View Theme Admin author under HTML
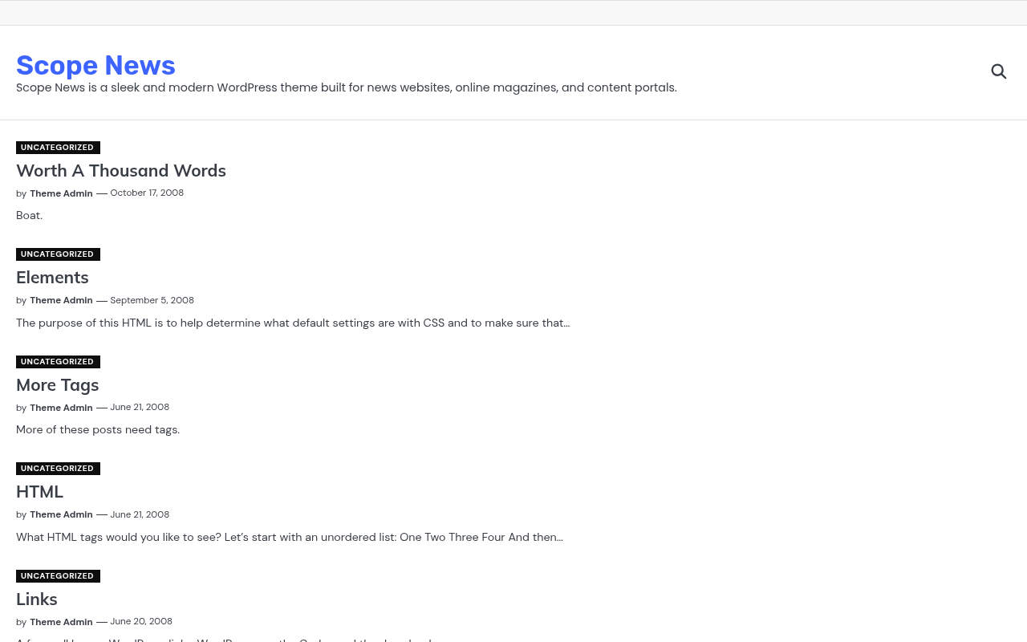This screenshot has width=1027, height=642. tap(61, 514)
